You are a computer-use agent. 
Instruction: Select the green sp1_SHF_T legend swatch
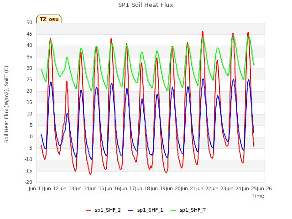pos(173,211)
